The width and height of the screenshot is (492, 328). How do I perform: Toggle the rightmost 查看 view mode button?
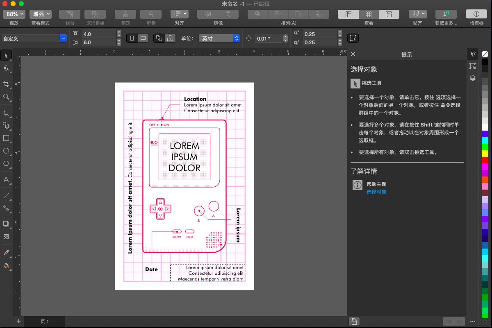tap(388, 14)
